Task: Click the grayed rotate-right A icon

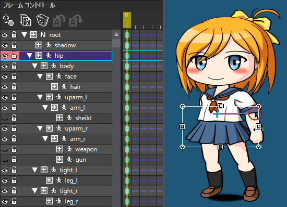Action: tap(76, 20)
